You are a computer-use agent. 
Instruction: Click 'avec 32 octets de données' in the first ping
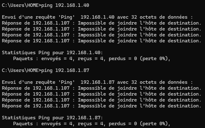tap(152, 17)
